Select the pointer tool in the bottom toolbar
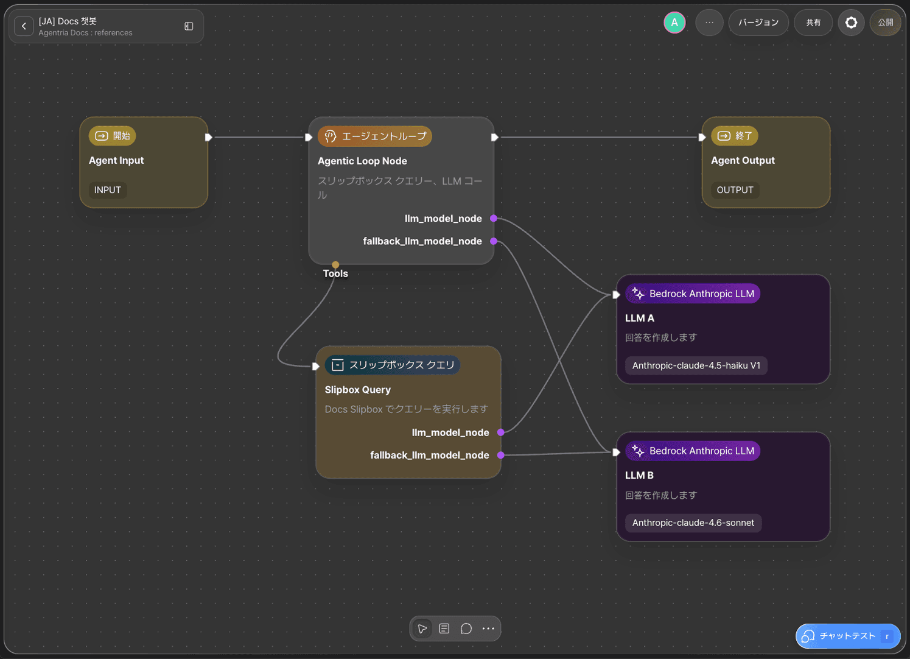The height and width of the screenshot is (659, 910). tap(422, 629)
